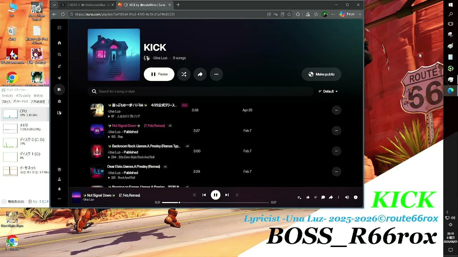
Task: Open the -Una Luz- playlist author link
Action: (x=160, y=58)
